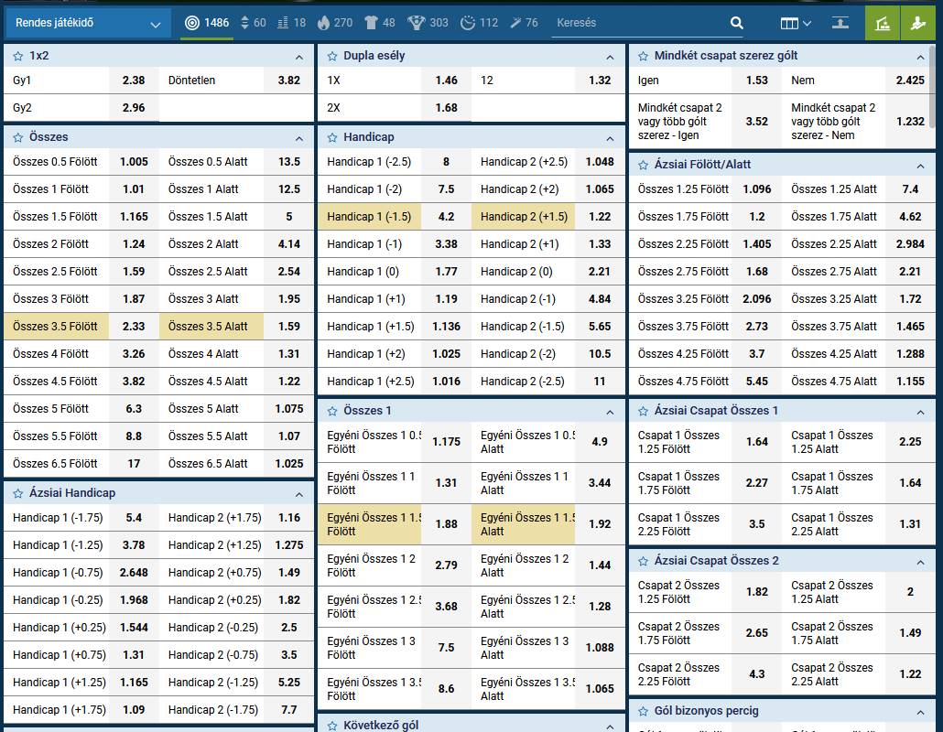Screen dimensions: 943x732
Task: Pick Összes 2.5 Fölött at 1.59
Action: [x=134, y=272]
